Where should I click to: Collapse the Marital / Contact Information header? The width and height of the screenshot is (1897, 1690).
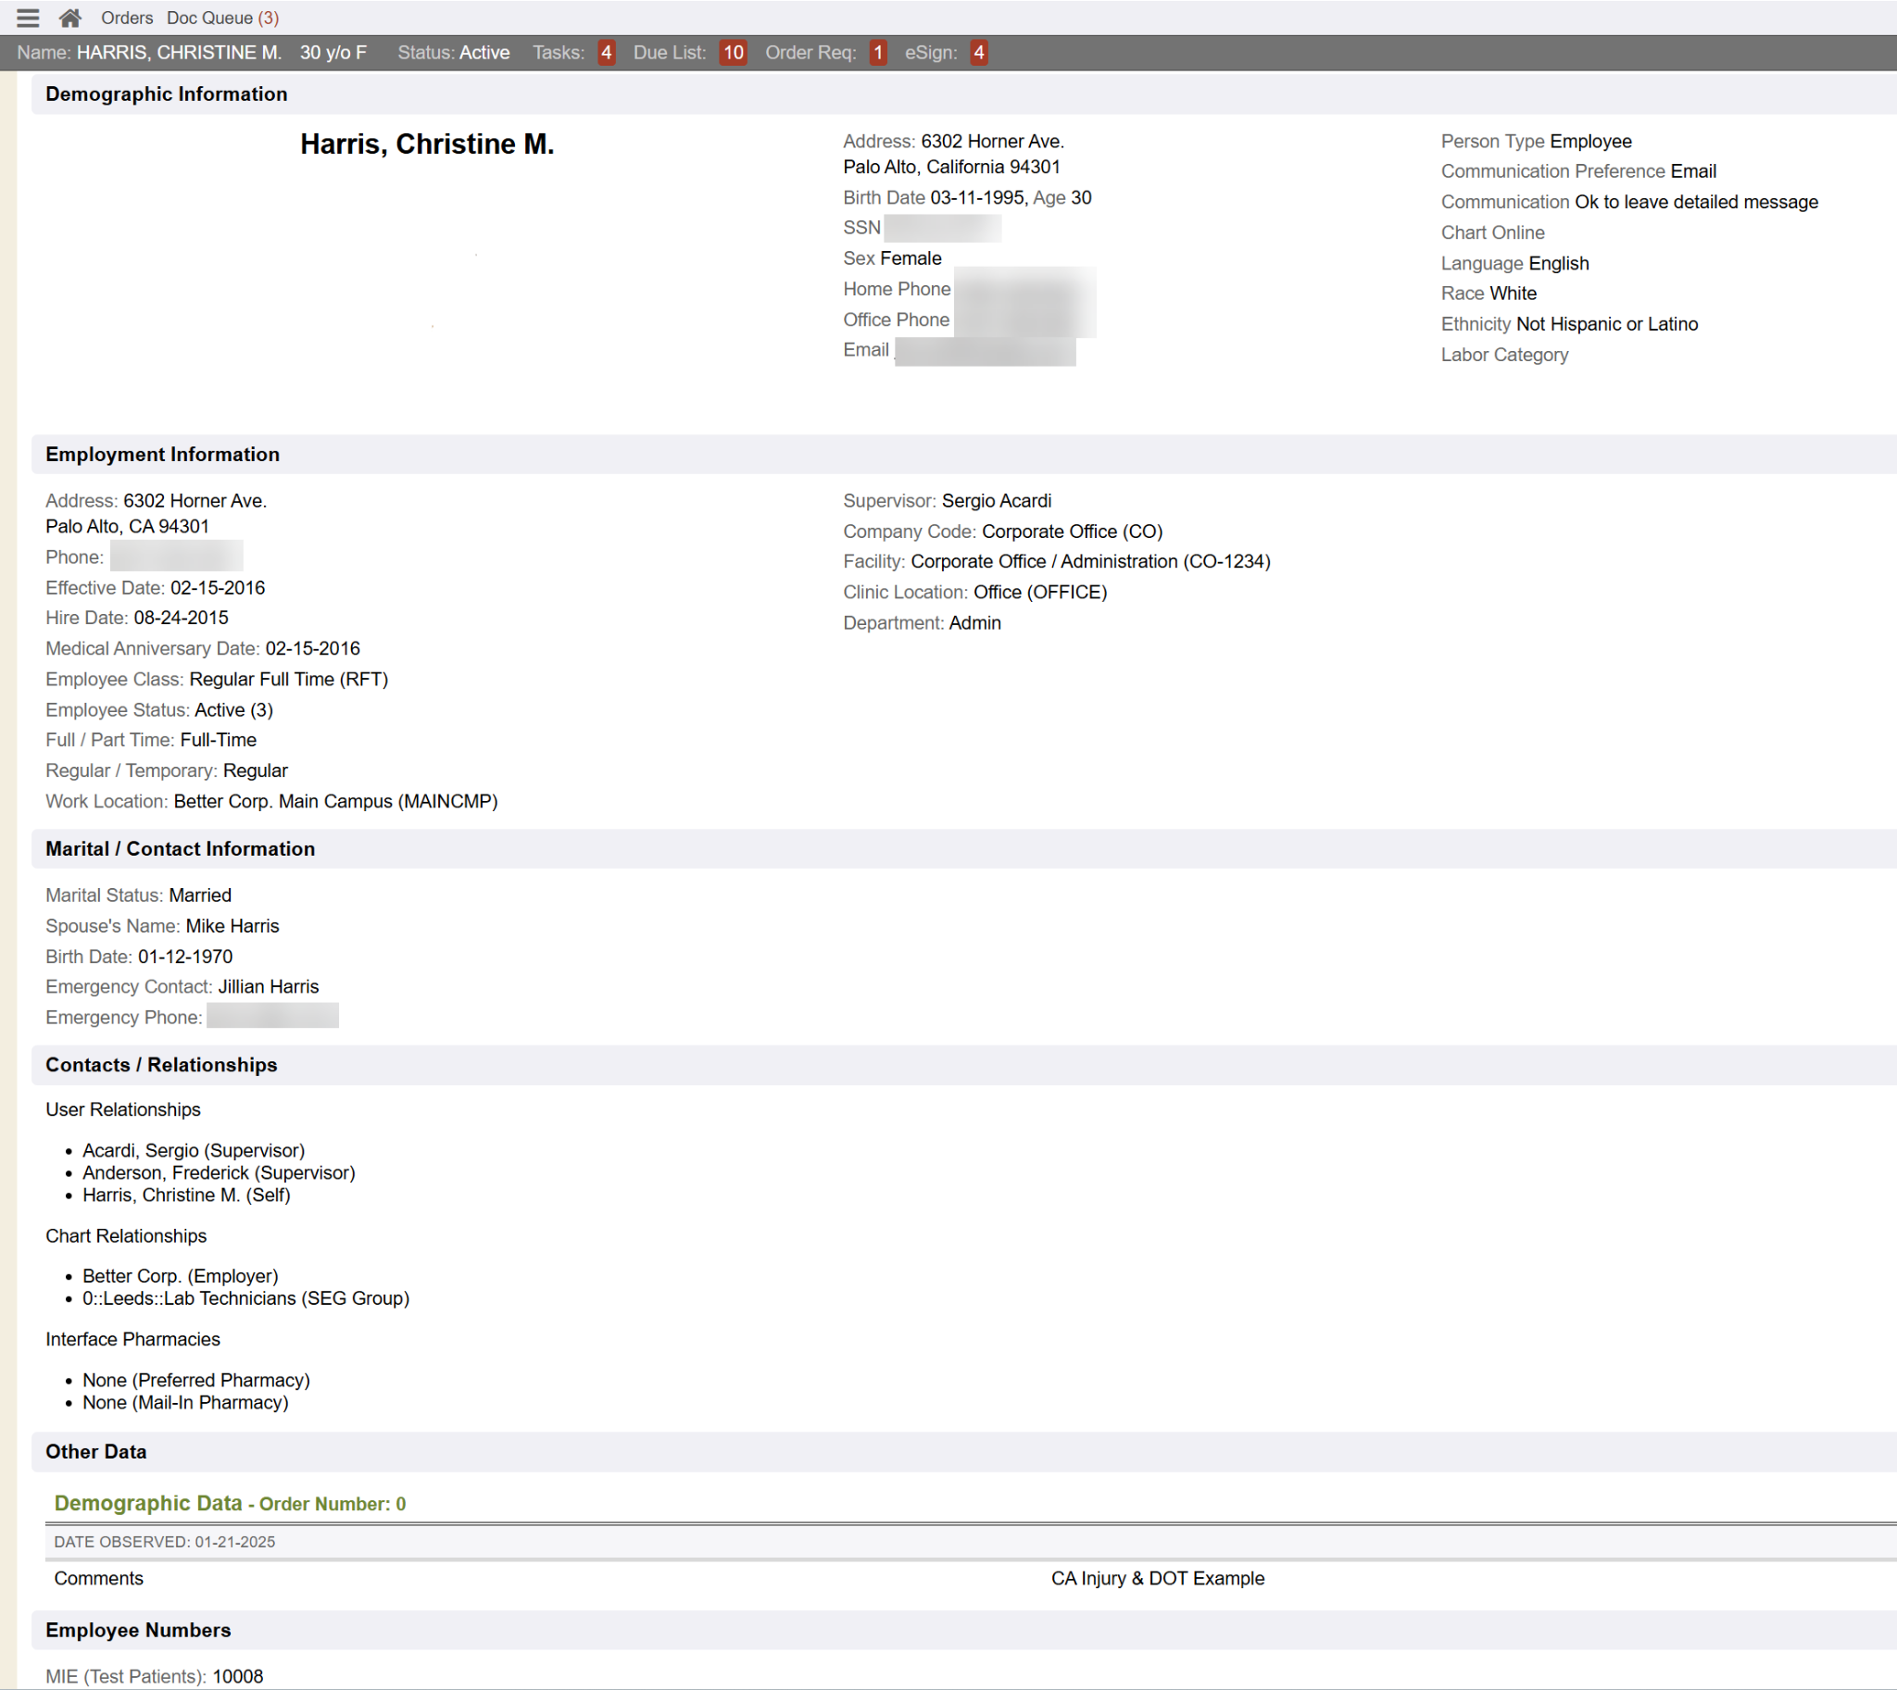pos(181,849)
